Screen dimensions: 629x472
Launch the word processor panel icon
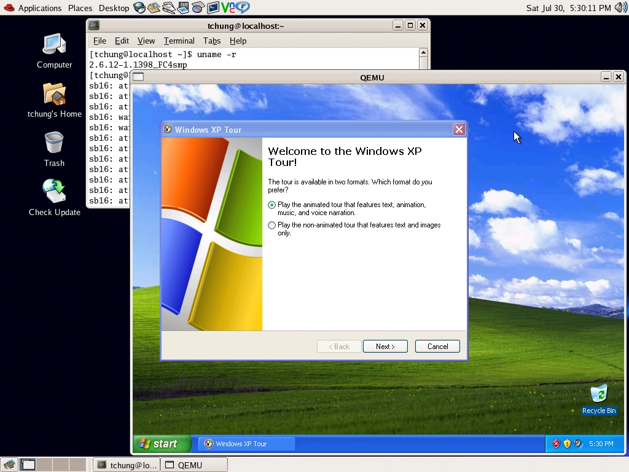168,7
